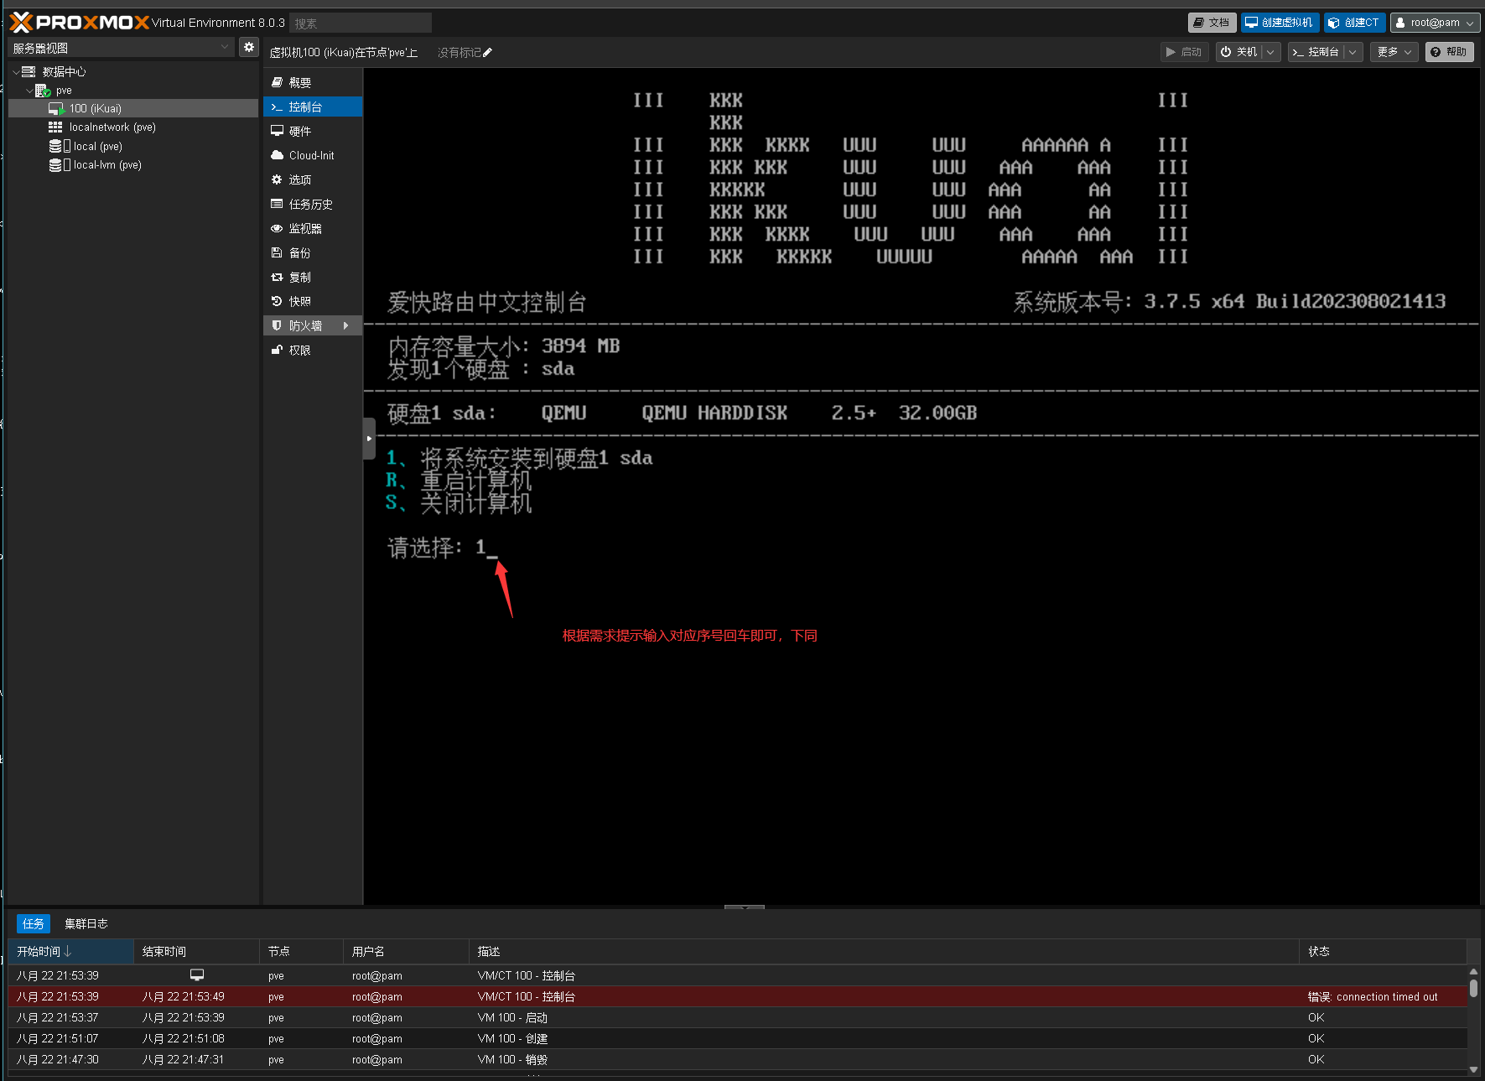Screen dimensions: 1485x1081
Task: Click the settings gear icon beside server view
Action: (248, 48)
